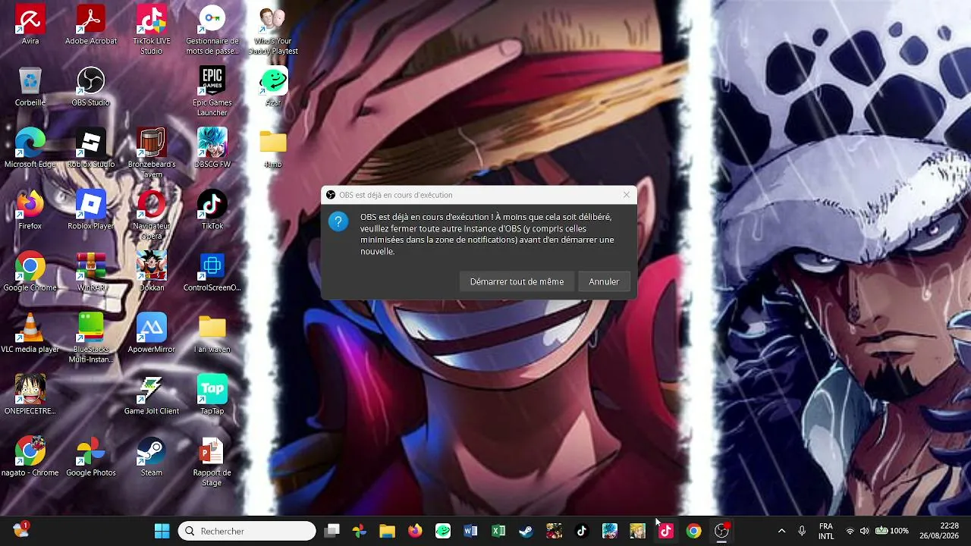Open Azar from the taskbar
The width and height of the screenshot is (971, 546).
click(x=443, y=531)
